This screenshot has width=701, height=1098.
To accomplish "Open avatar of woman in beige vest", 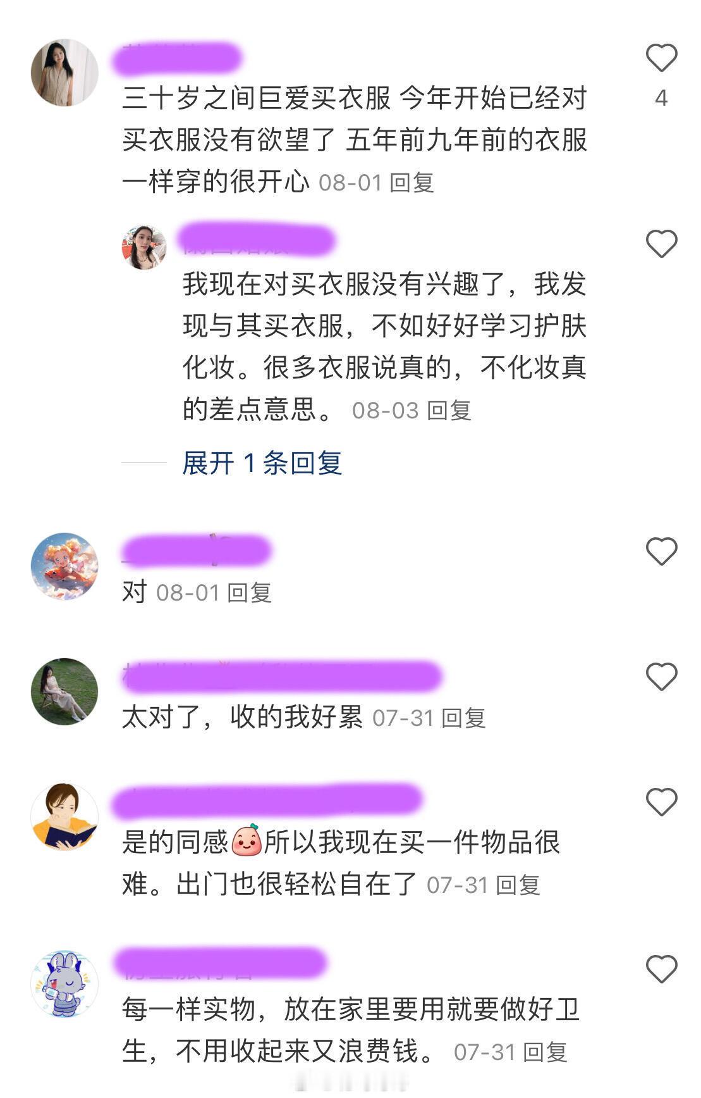I will pyautogui.click(x=64, y=72).
